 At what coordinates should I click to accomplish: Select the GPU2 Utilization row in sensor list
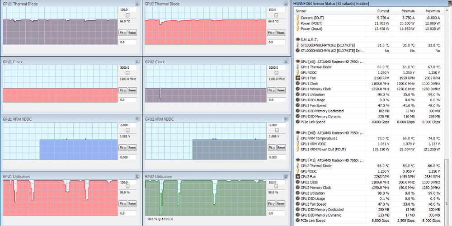368,193
